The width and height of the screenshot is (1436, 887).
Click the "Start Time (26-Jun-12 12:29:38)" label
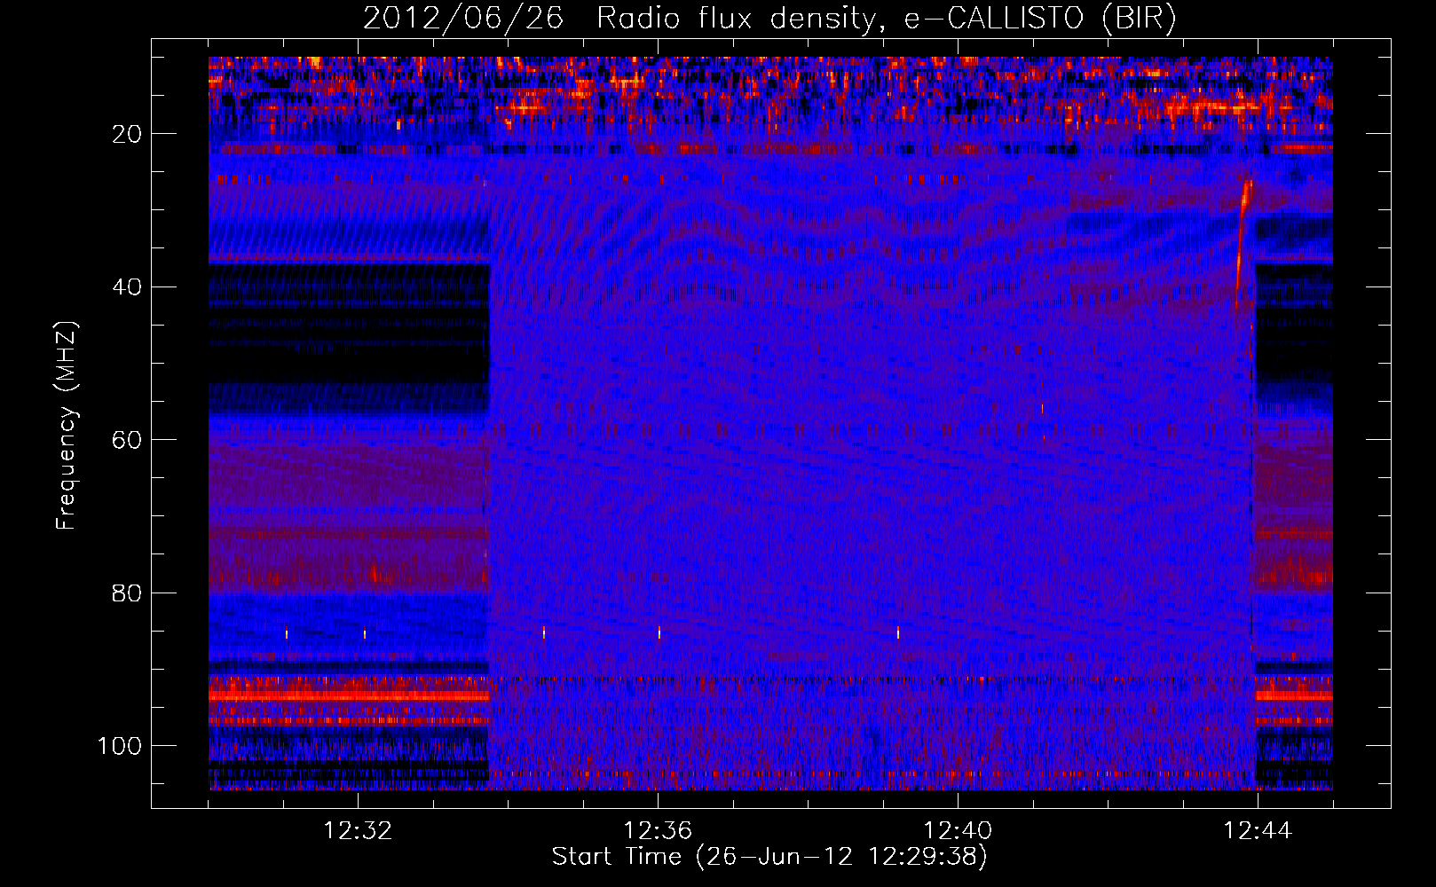click(769, 857)
